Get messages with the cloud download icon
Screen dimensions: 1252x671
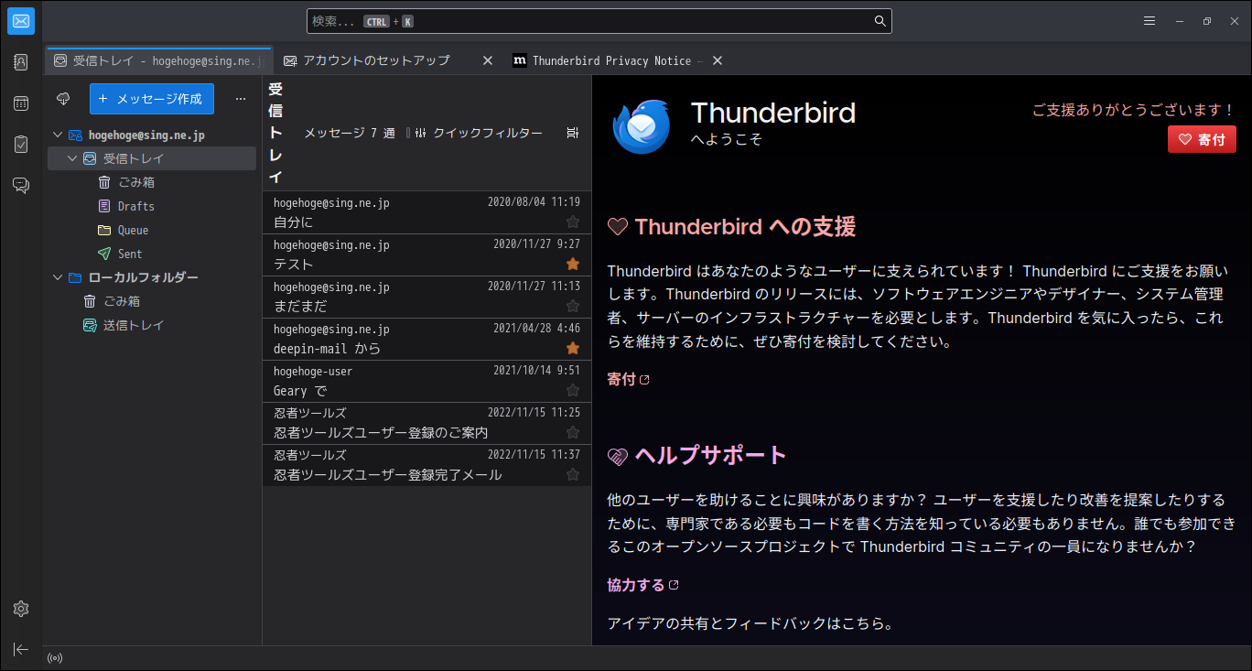[x=63, y=99]
